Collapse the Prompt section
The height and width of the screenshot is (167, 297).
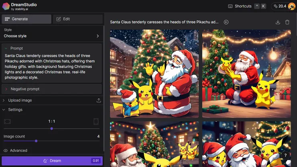click(6, 48)
